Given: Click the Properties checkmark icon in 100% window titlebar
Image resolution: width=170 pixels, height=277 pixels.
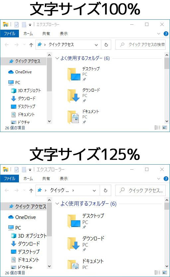Looking at the screenshot, I should click(x=17, y=25).
